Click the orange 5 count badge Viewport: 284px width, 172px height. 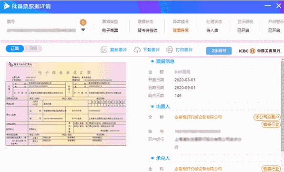(x=83, y=22)
